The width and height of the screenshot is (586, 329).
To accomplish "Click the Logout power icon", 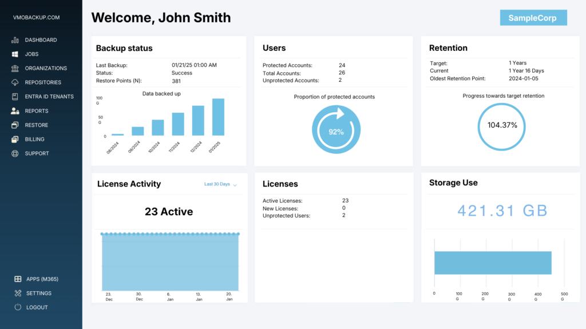I will click(18, 307).
